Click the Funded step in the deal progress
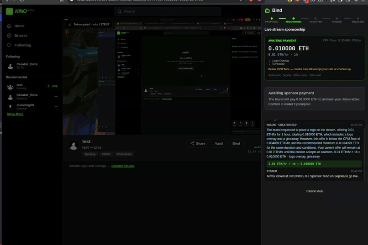The width and height of the screenshot is (368, 245). click(x=336, y=20)
